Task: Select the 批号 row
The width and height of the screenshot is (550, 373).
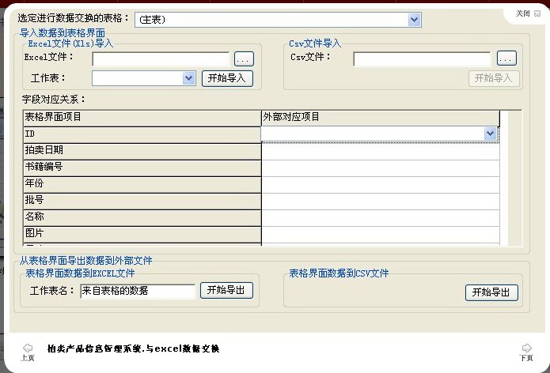Action: (x=142, y=202)
